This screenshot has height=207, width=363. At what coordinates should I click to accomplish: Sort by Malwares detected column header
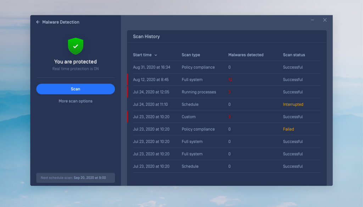click(246, 55)
